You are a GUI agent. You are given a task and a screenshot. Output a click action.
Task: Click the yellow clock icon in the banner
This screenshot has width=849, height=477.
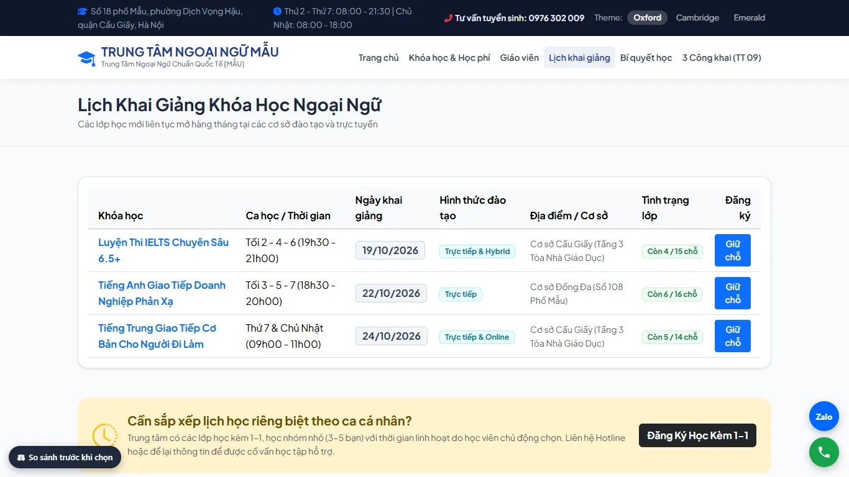click(x=104, y=435)
